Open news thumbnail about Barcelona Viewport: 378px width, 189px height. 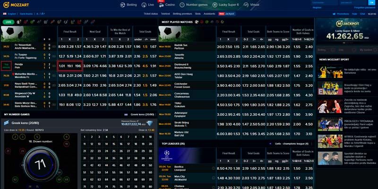pos(330,71)
